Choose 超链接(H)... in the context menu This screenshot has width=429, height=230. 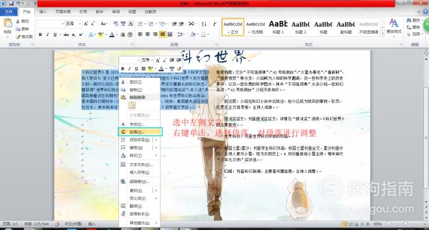[139, 181]
